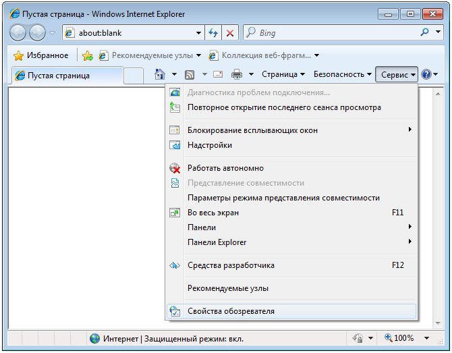Click the Print icon

point(237,74)
